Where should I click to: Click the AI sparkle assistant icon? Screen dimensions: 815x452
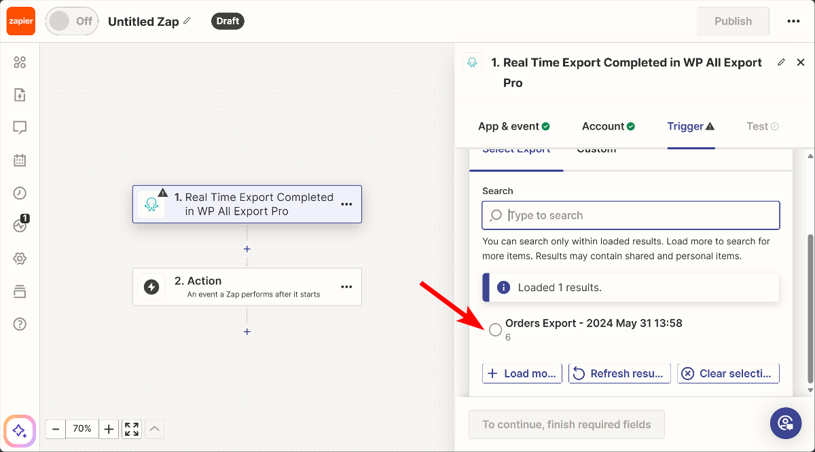tap(20, 430)
